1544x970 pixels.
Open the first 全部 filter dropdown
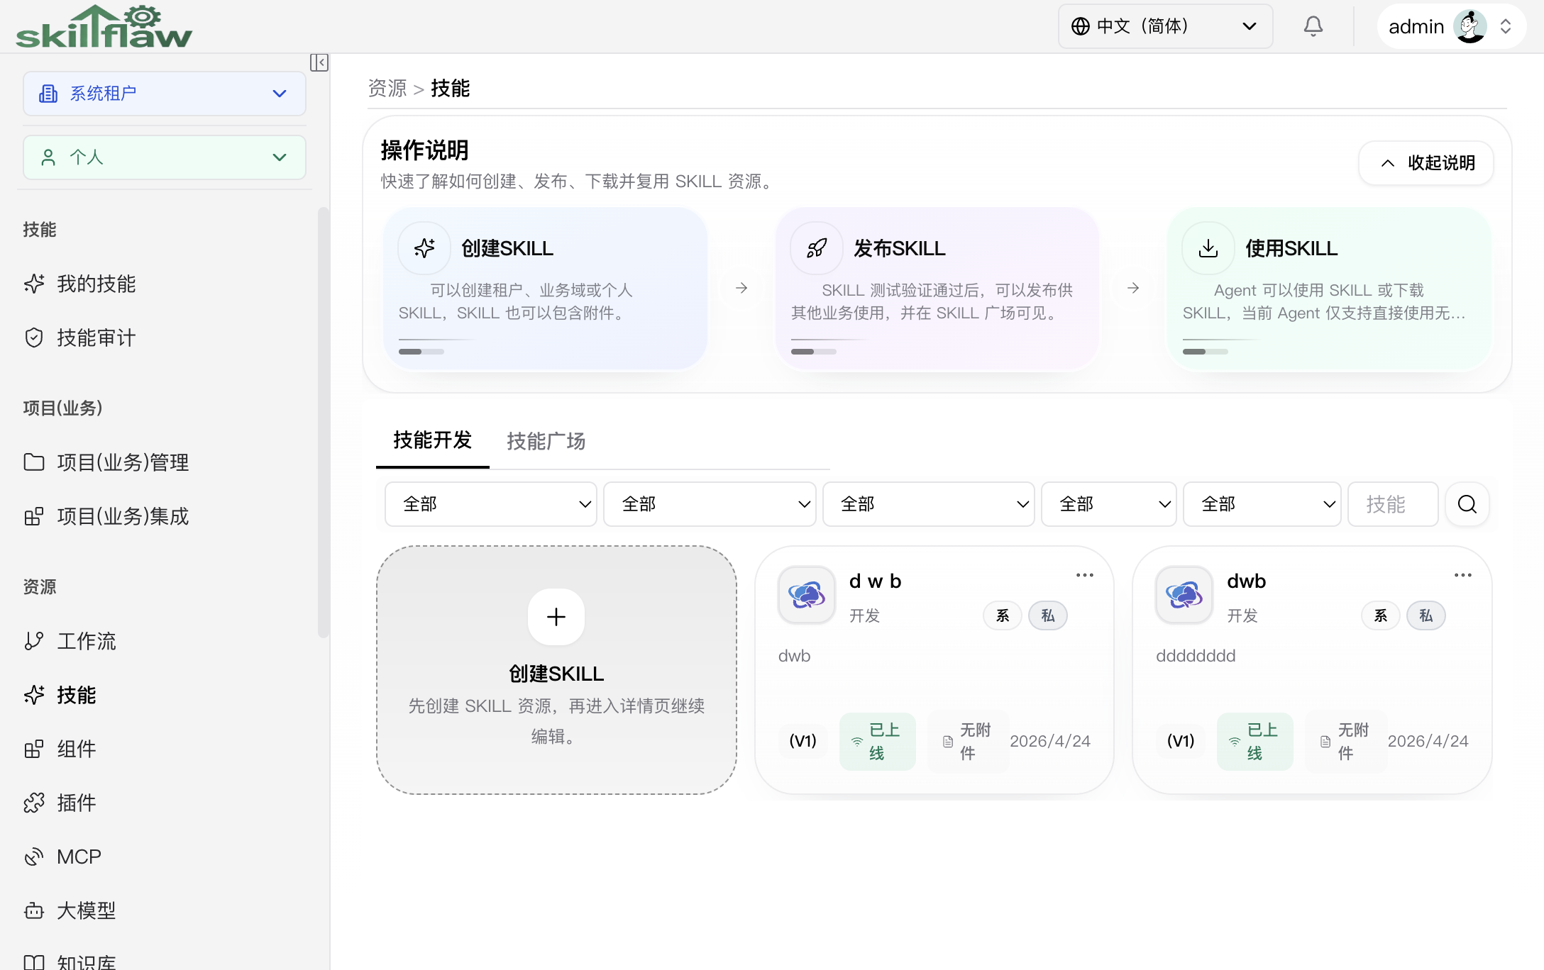tap(490, 504)
